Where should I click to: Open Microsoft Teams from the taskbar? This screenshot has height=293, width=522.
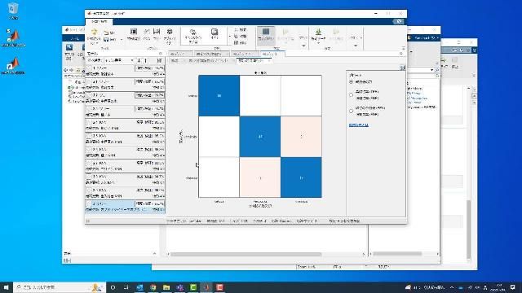[x=179, y=287]
